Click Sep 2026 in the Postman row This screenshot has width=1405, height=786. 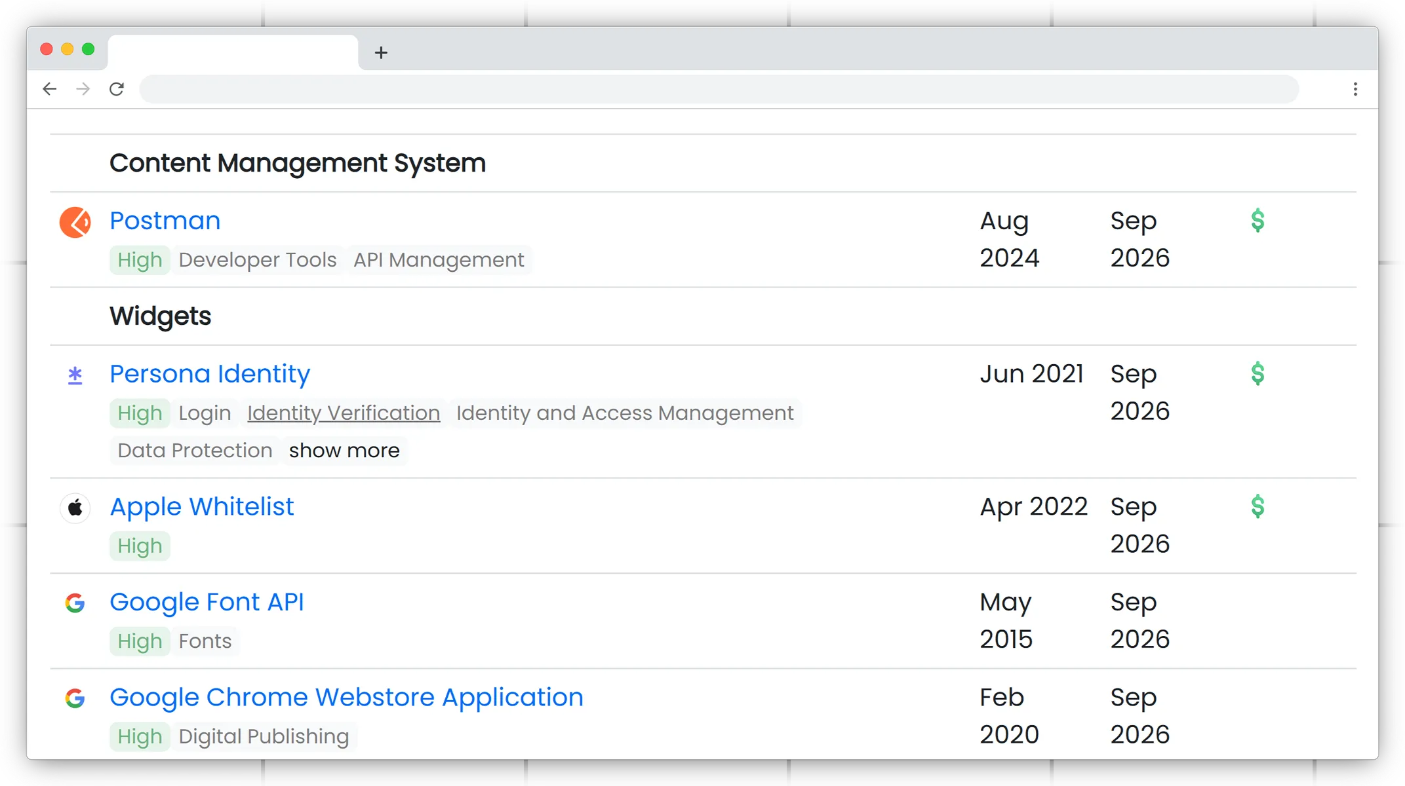tap(1140, 240)
